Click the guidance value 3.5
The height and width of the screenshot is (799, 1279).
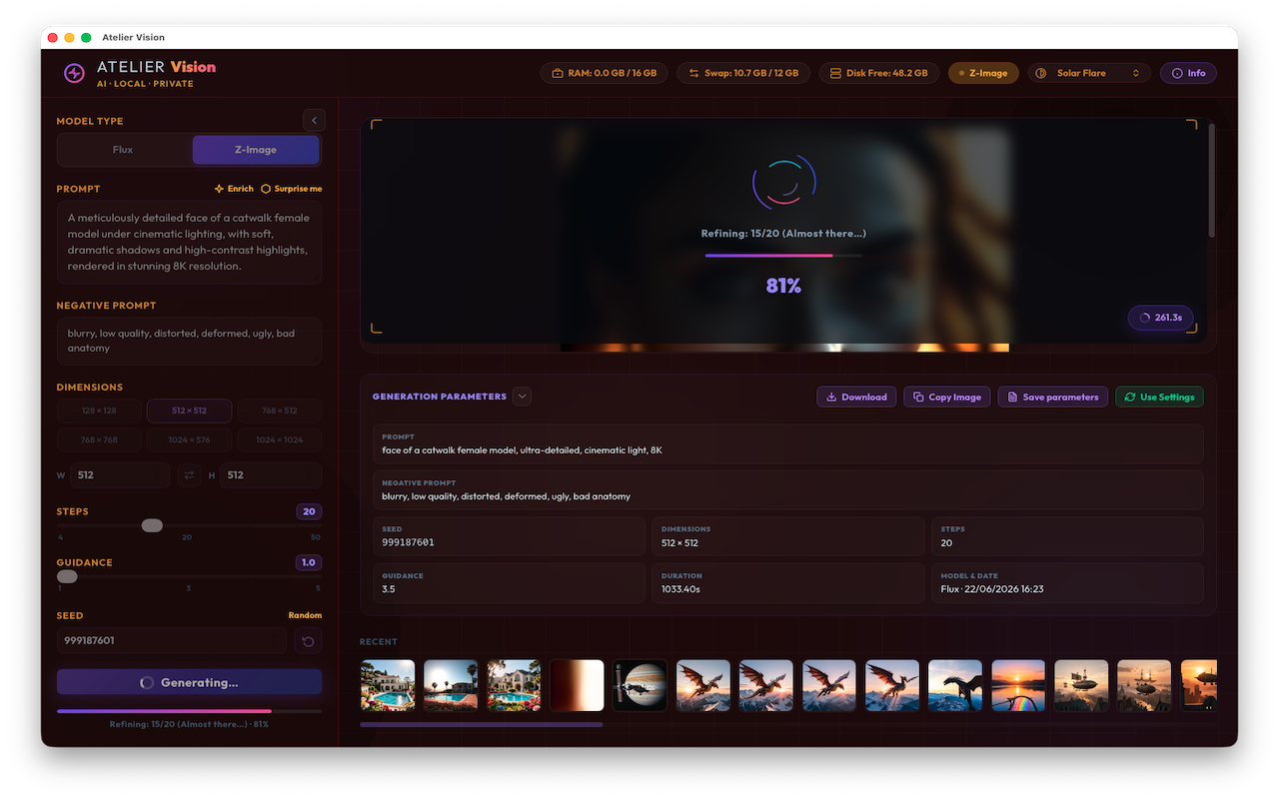pos(389,589)
